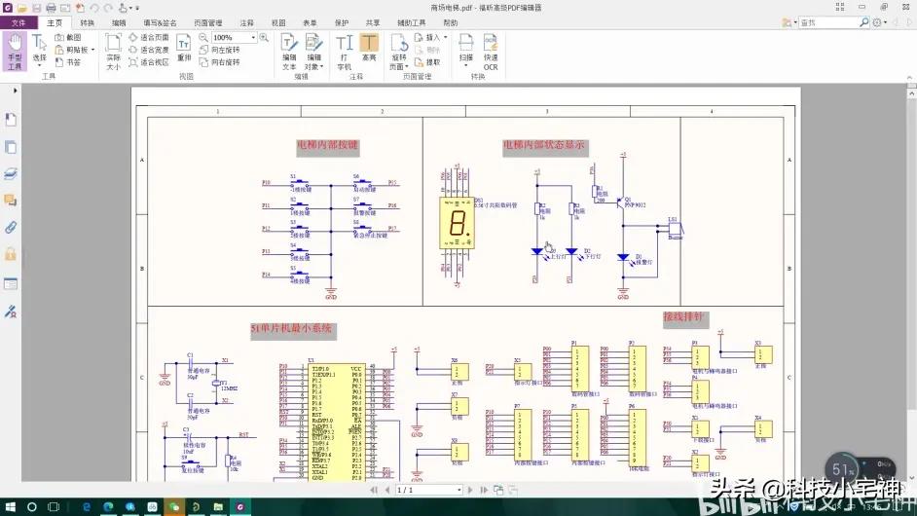The height and width of the screenshot is (516, 917).
Task: Choose Fit Page (适合页面)
Action: 149,37
